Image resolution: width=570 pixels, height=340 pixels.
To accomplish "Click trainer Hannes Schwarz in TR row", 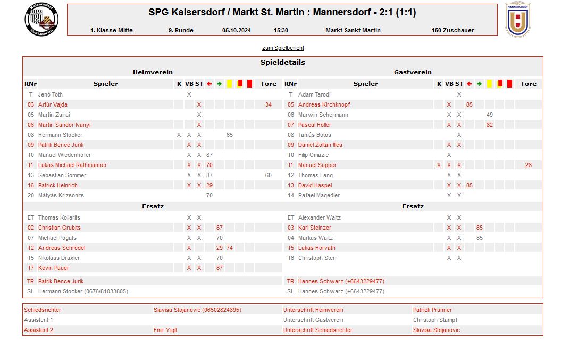I will tap(341, 281).
